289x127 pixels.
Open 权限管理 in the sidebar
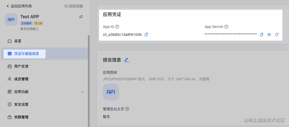pos(44,117)
